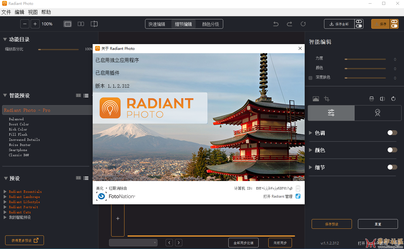Collapse the 预设 panel

5,178
